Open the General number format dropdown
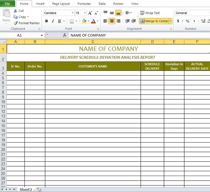This screenshot has width=210, height=192. tap(191, 13)
